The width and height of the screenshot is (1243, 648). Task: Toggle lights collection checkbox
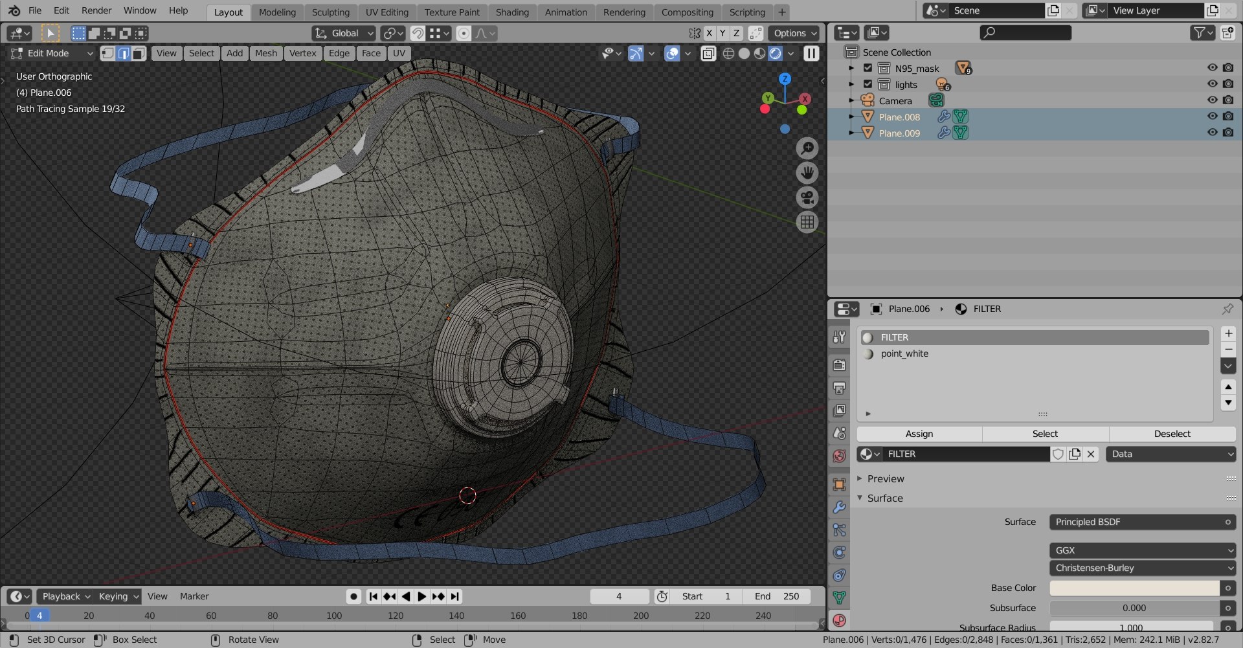point(868,84)
